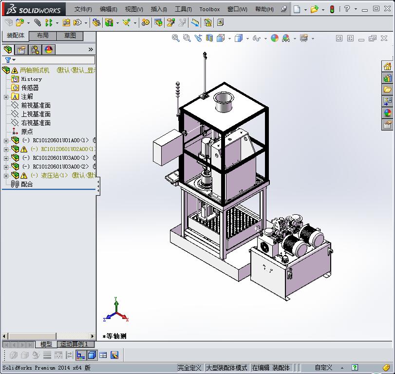Open the Hide/Show Items dropdown arrow
Viewport: 395px width, 374px height.
click(265, 38)
